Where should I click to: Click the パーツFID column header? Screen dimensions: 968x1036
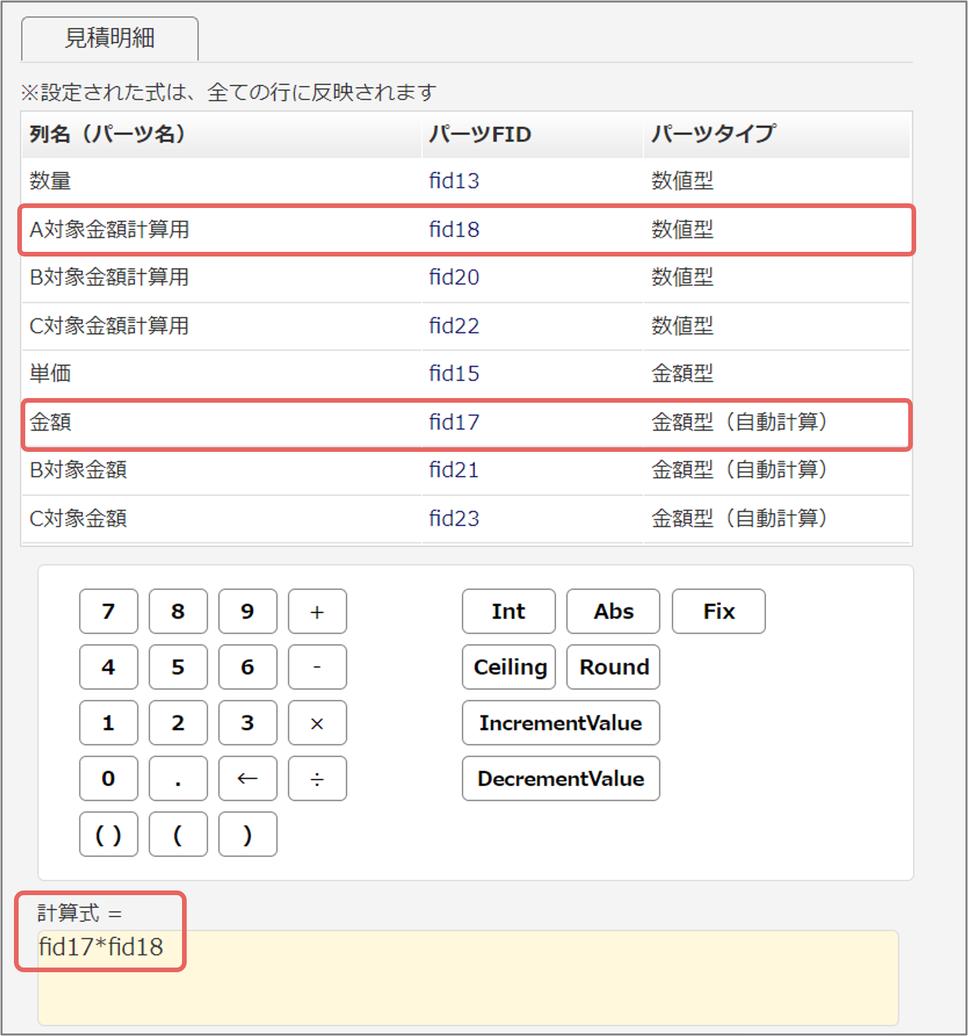tap(480, 134)
